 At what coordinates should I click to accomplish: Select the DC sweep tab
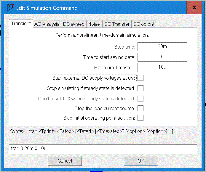click(x=74, y=24)
